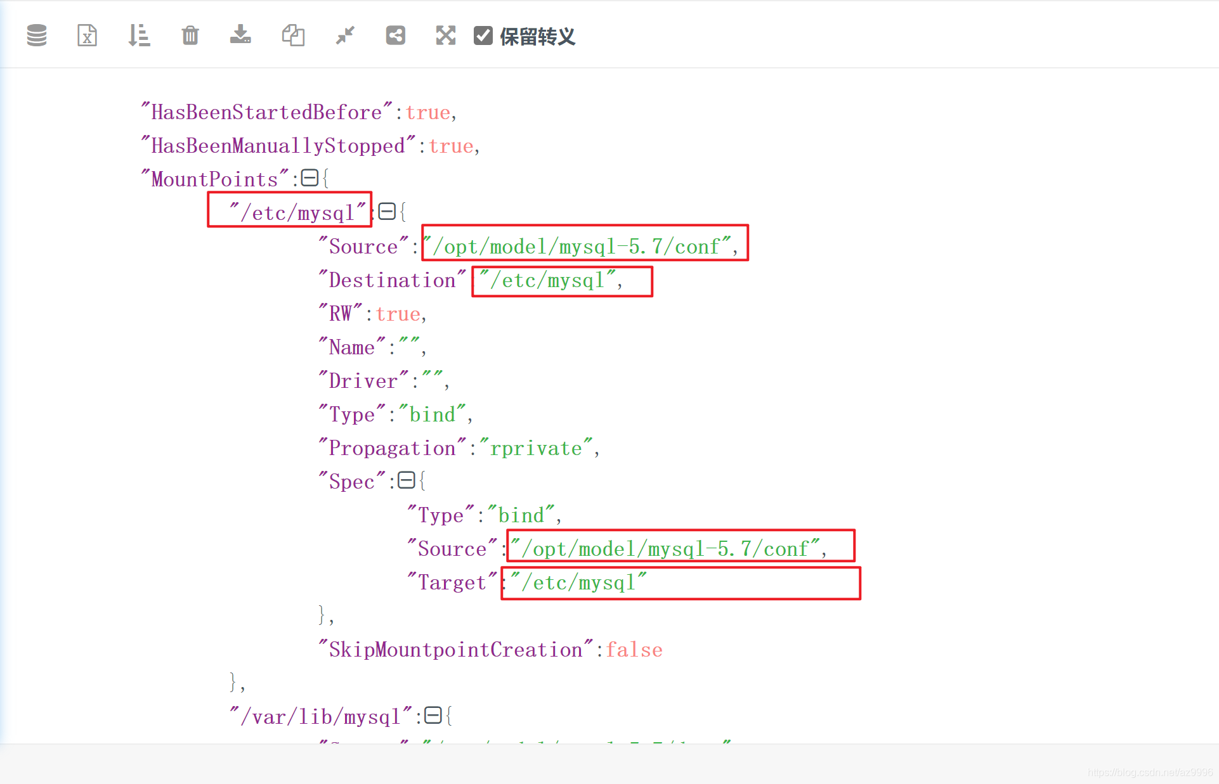Click the download icon

(x=240, y=35)
